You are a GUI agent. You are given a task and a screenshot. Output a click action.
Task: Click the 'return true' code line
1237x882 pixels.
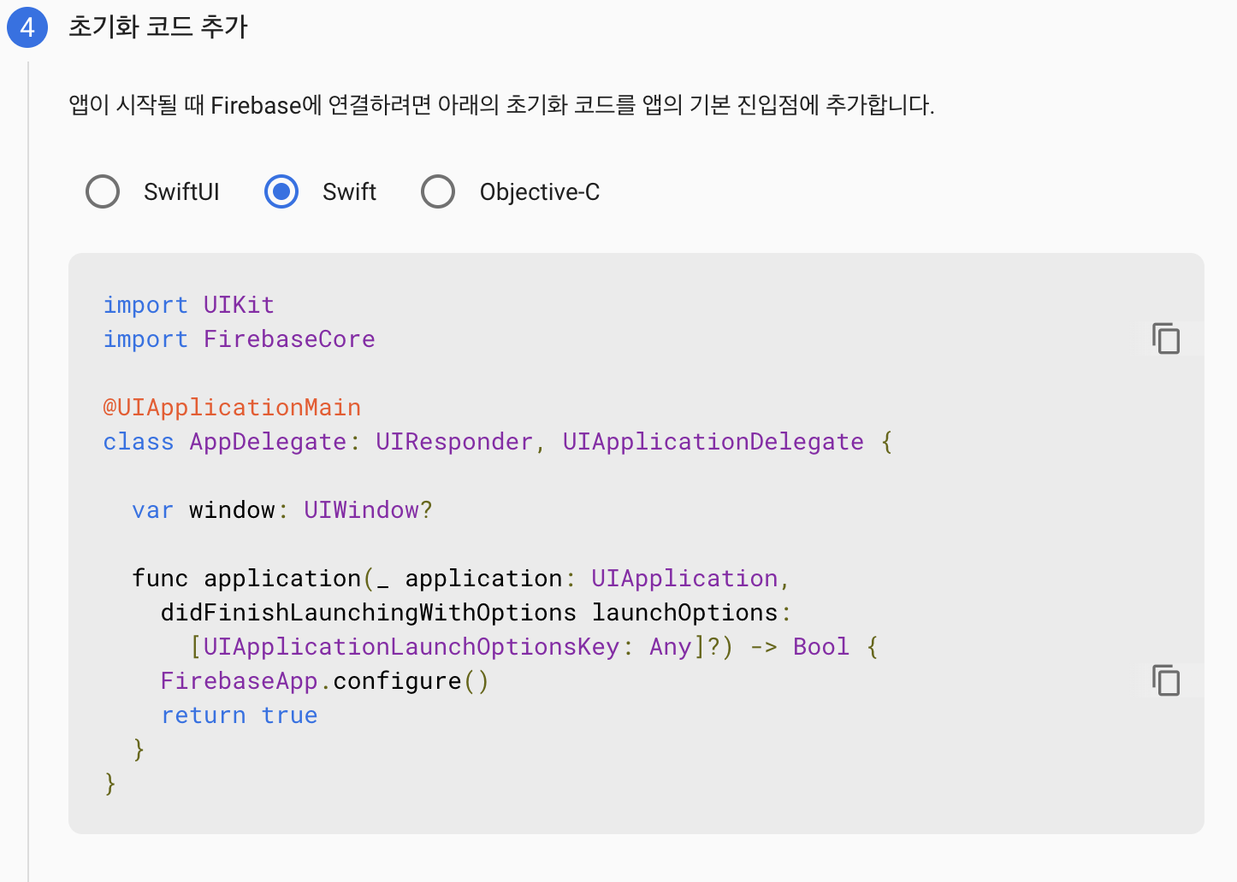(240, 715)
